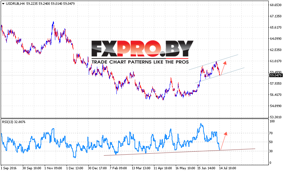Click the 56.4170 price scale value
The width and height of the screenshot is (283, 172).
coord(275,95)
